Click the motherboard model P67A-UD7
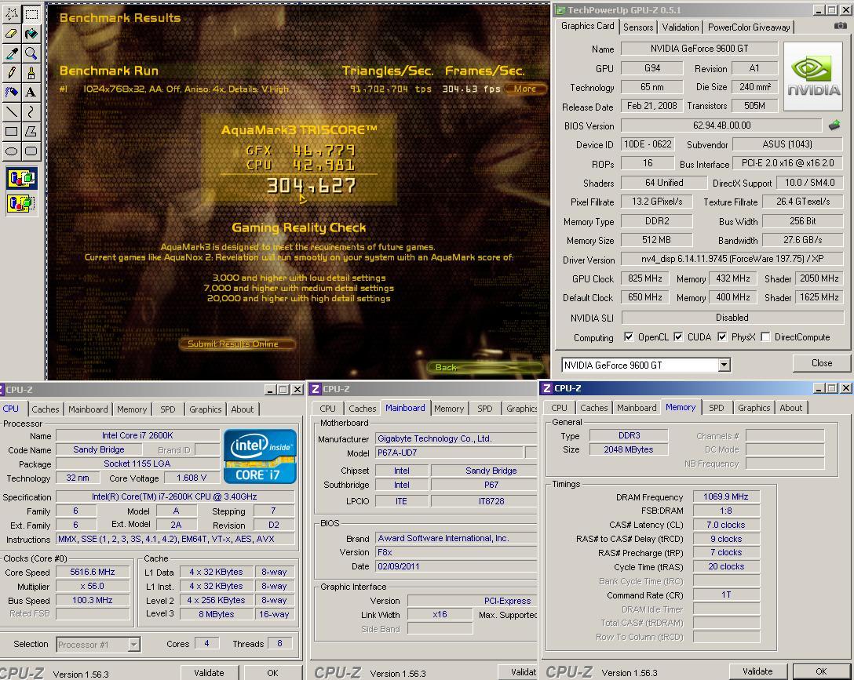The image size is (854, 680). [x=449, y=453]
